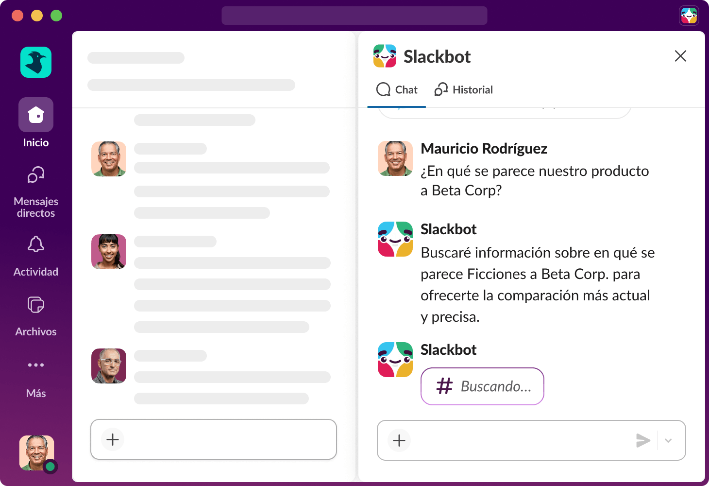Click the Slackbot avatar in the panel header
709x486 pixels.
pyautogui.click(x=385, y=55)
